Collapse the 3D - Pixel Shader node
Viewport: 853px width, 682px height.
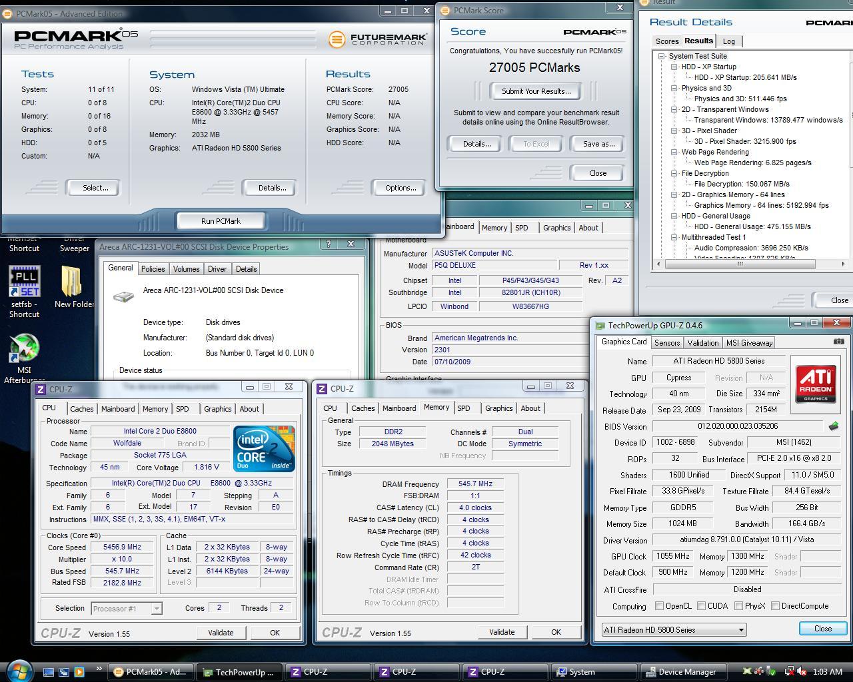pyautogui.click(x=674, y=131)
